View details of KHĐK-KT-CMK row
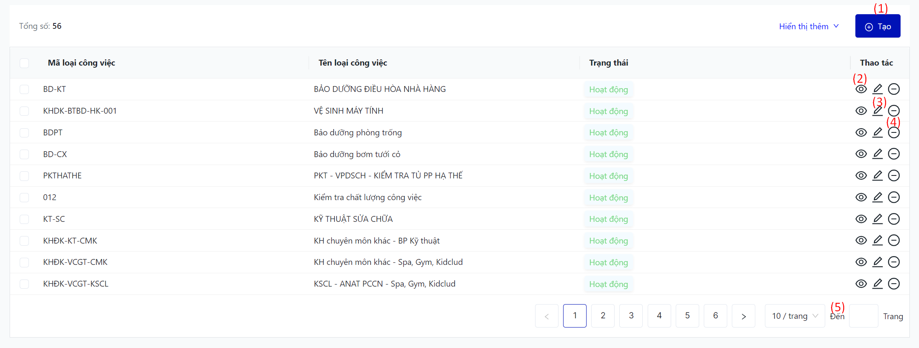Screen dimensions: 919x348 [861, 240]
